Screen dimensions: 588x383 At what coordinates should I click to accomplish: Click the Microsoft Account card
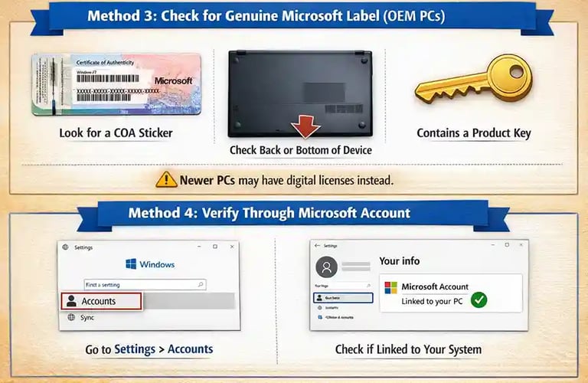(x=451, y=293)
